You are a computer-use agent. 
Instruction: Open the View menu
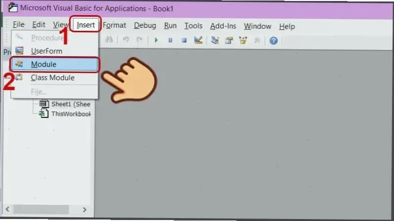coord(61,24)
